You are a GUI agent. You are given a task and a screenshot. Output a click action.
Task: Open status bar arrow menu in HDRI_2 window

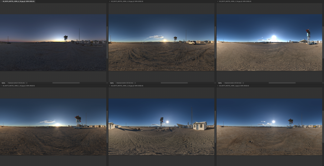click(x=243, y=83)
